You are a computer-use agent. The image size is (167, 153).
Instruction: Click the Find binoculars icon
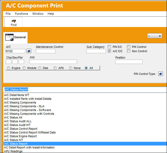pyautogui.click(x=14, y=21)
